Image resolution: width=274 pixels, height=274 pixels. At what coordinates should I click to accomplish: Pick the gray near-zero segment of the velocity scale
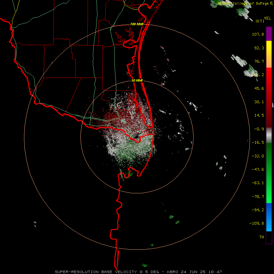(269, 135)
